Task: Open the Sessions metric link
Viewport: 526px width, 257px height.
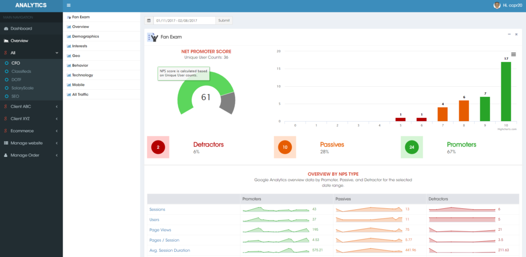Action: pos(157,209)
